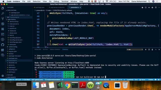Open the Terminal menu in menu bar
Image resolution: width=161 pixels, height=90 pixels.
[65, 1]
